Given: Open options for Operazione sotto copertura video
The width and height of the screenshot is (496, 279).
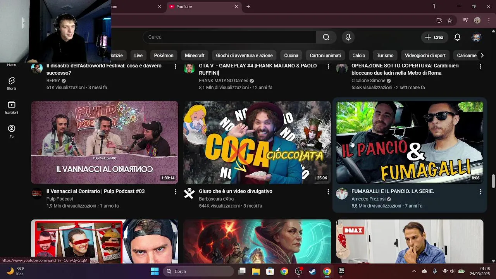Looking at the screenshot, I should point(480,67).
